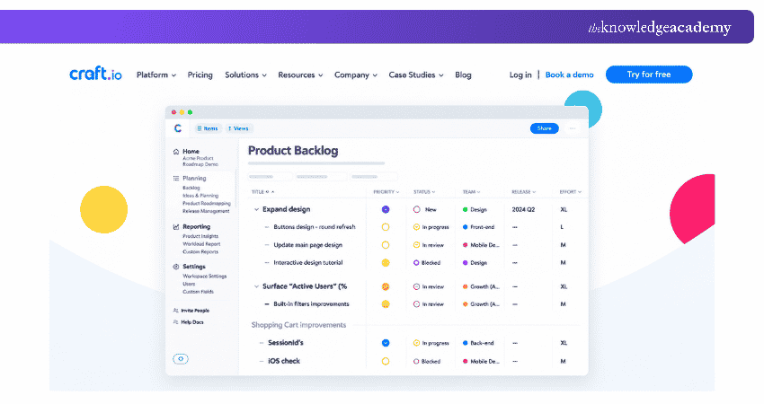The image size is (764, 404).
Task: Click priority icon for Interactive design tutorial
Action: [386, 263]
